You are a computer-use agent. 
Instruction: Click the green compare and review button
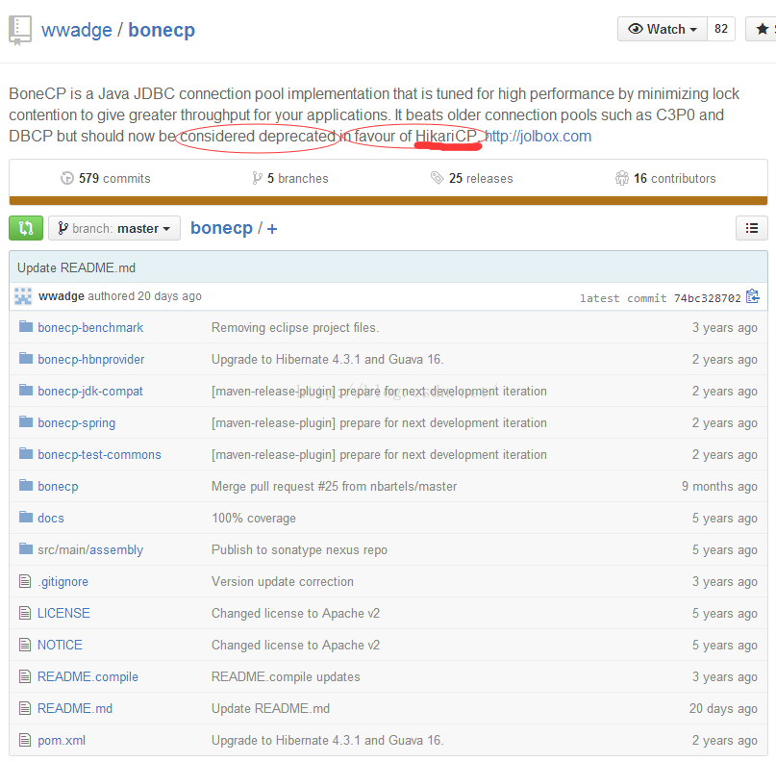pos(26,228)
